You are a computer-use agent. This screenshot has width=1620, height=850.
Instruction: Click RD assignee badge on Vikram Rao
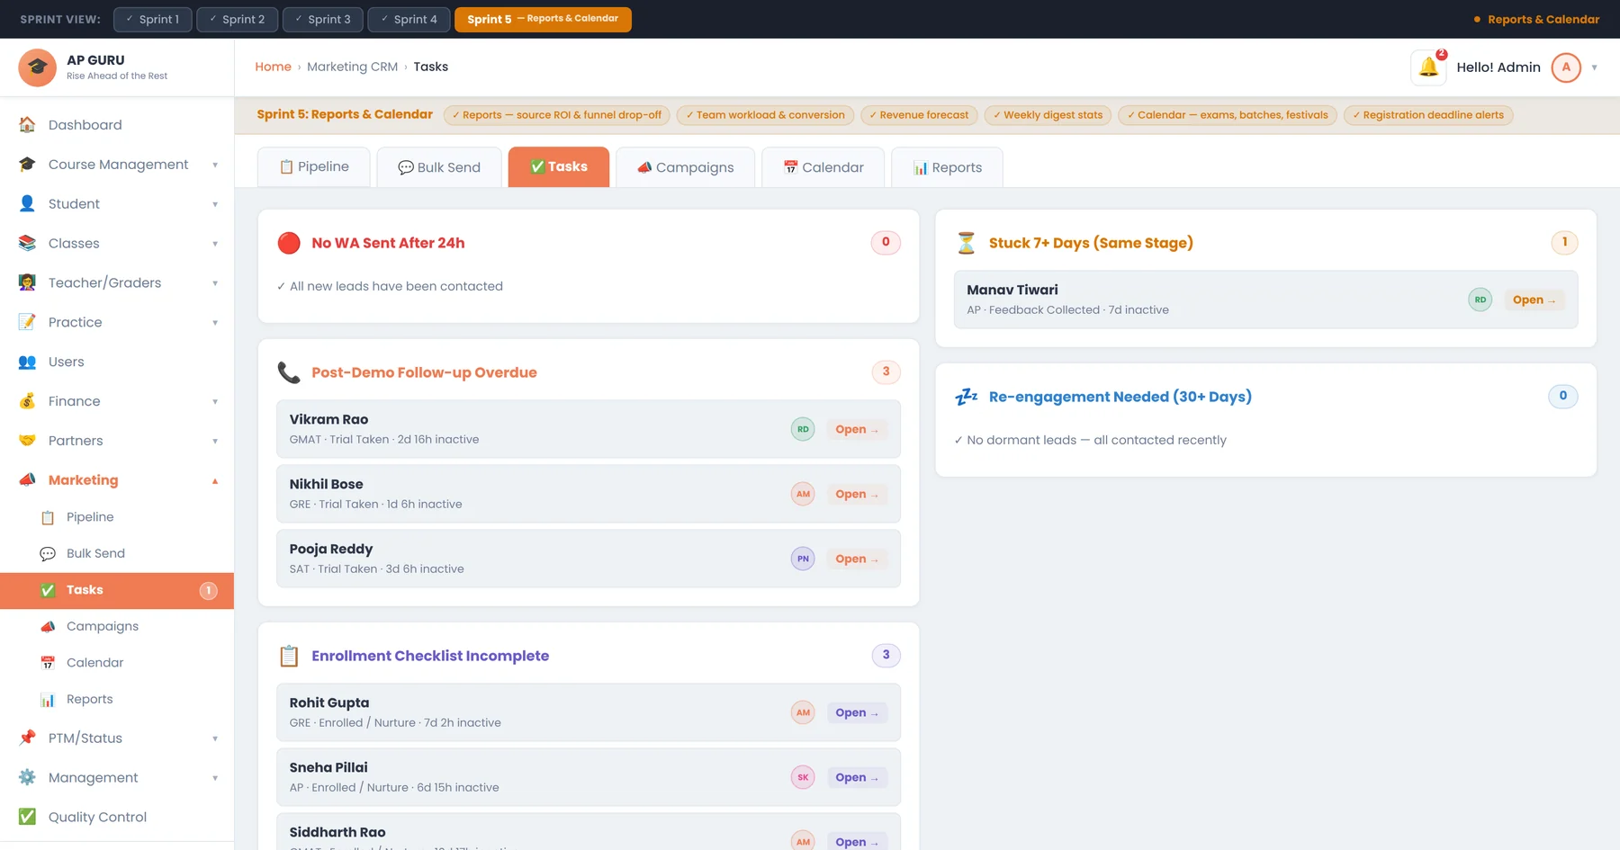click(803, 430)
